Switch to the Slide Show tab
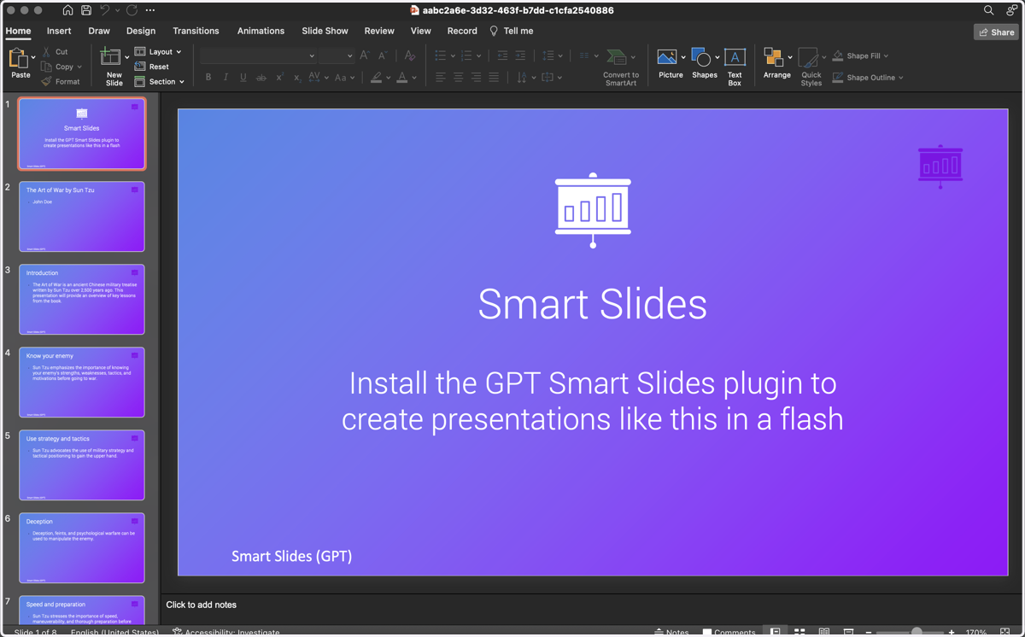 click(x=325, y=31)
